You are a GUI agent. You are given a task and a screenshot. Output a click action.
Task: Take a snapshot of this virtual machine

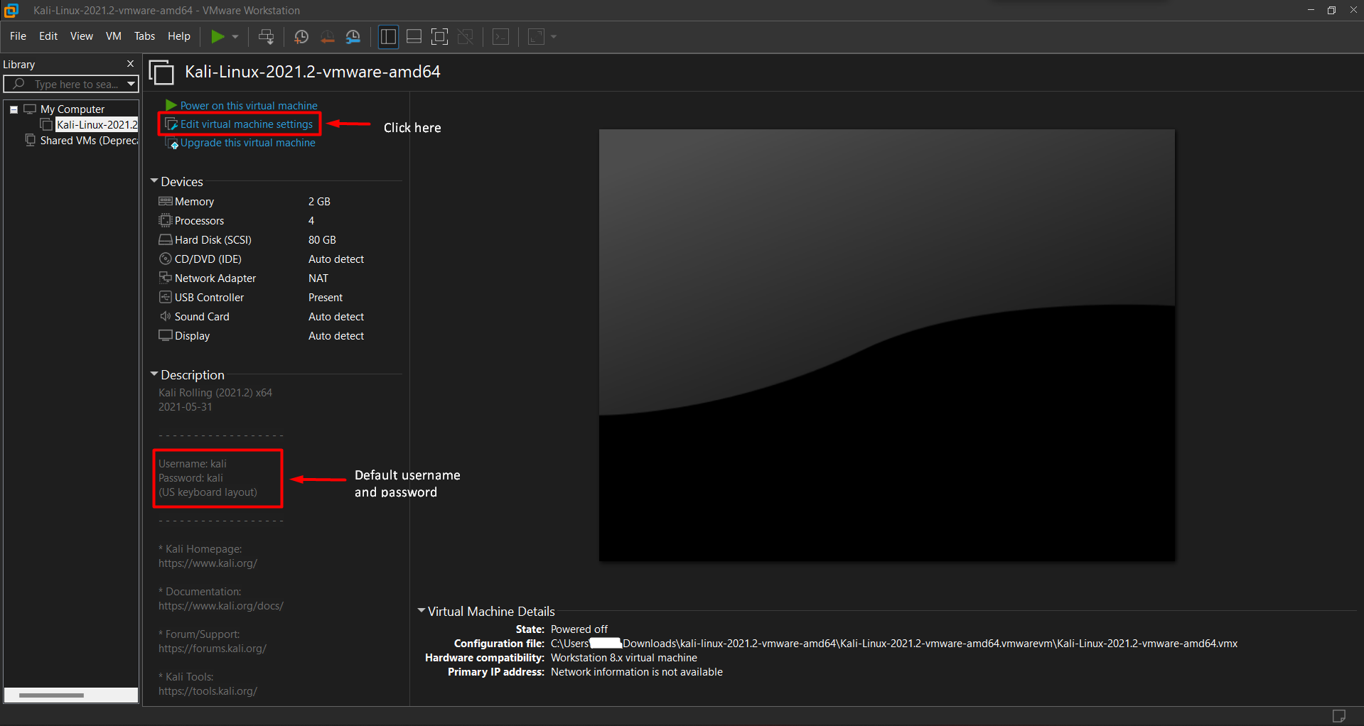click(x=301, y=37)
